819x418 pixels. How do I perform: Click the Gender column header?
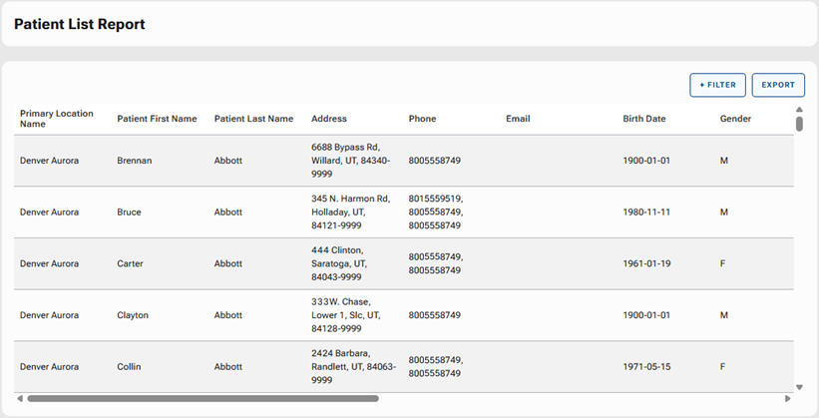(x=735, y=119)
